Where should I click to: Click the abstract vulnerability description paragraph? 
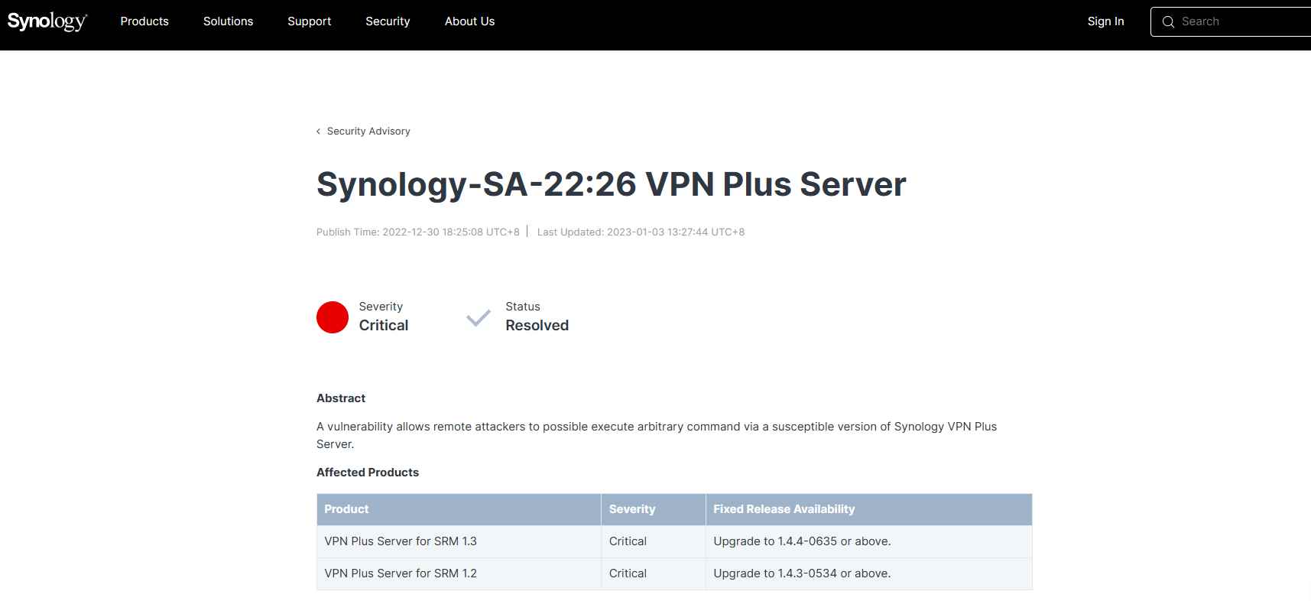coord(657,435)
